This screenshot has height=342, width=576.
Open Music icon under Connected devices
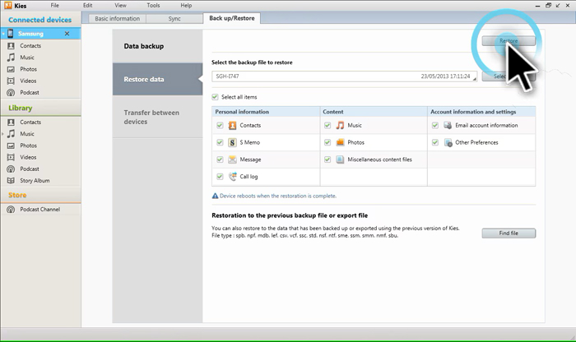(11, 58)
